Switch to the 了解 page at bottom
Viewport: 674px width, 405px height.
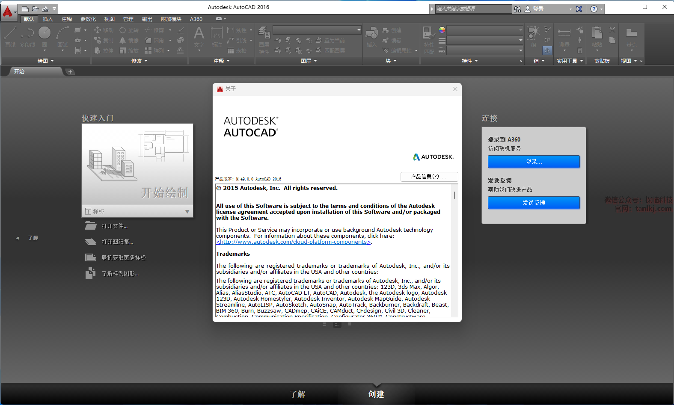(x=297, y=394)
